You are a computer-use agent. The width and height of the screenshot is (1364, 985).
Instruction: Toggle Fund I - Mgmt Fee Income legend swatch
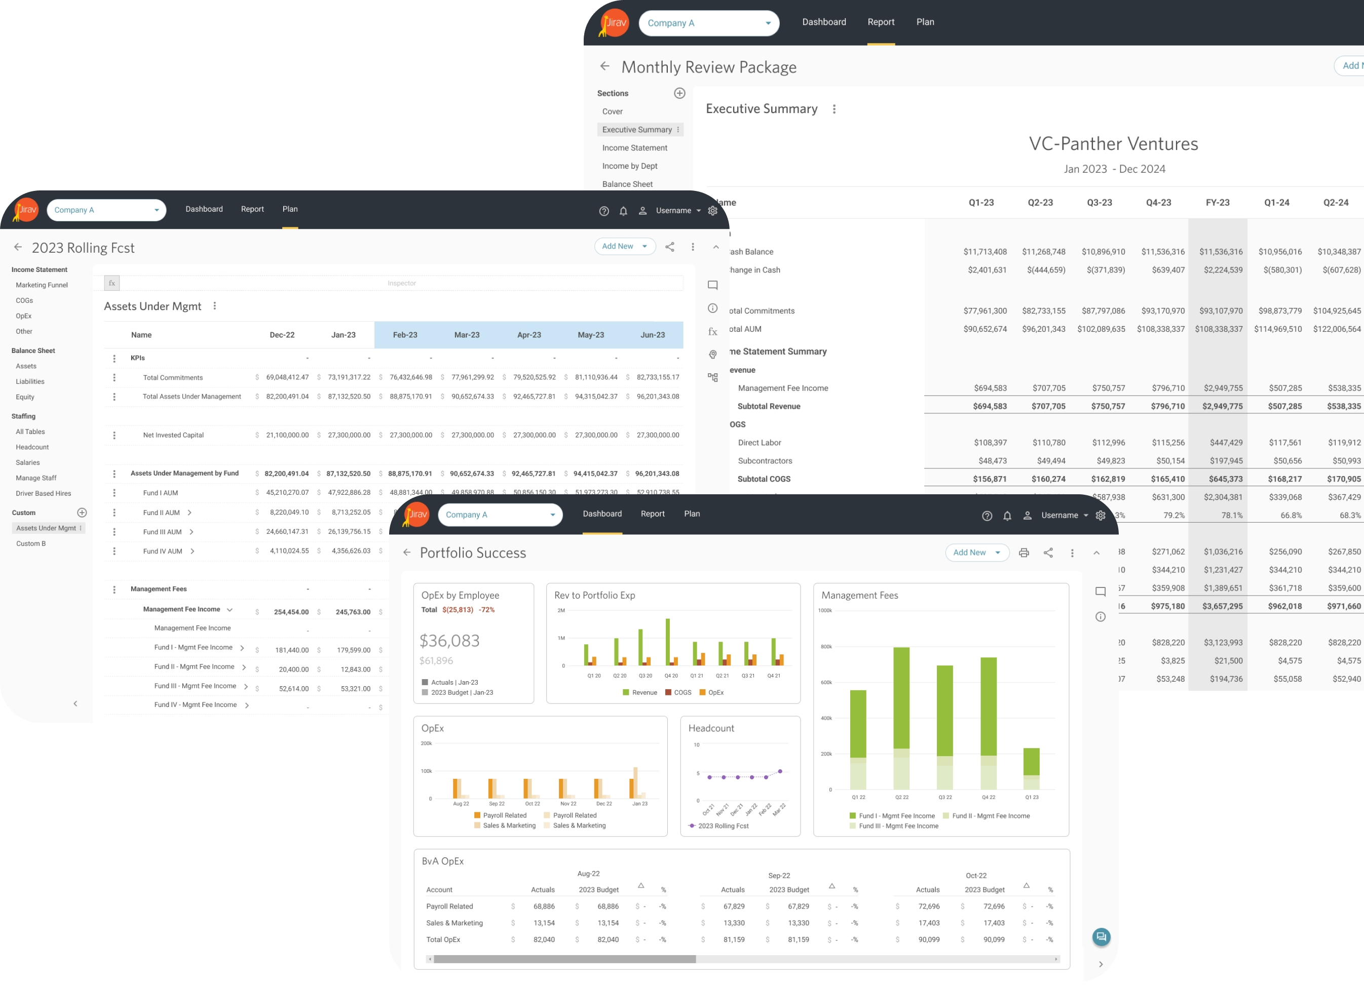tap(853, 816)
